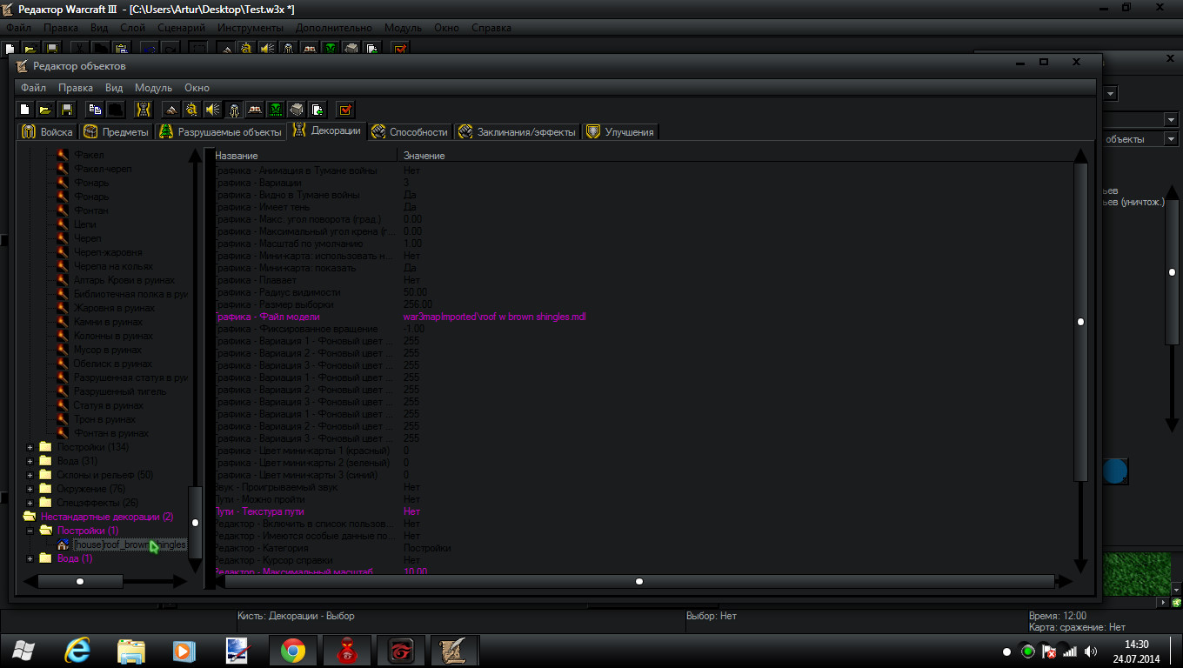Click the blue circle brush shape in side palette
The height and width of the screenshot is (668, 1183).
[1115, 472]
